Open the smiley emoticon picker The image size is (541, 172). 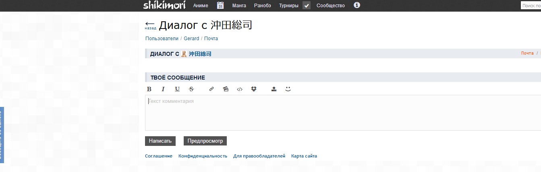coord(288,89)
